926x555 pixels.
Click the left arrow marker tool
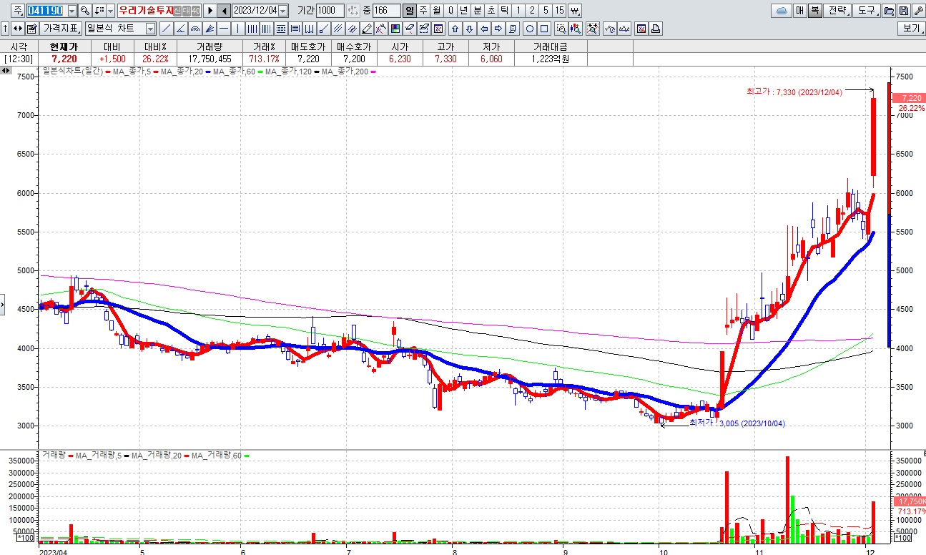484,29
